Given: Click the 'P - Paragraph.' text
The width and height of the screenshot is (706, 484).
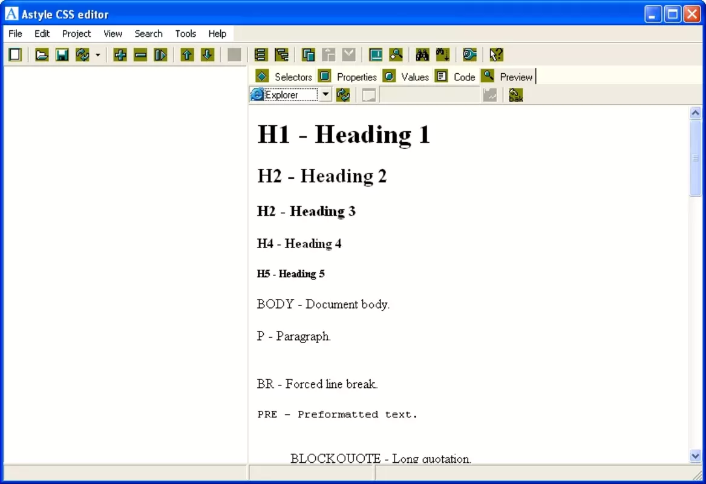Looking at the screenshot, I should coord(294,336).
